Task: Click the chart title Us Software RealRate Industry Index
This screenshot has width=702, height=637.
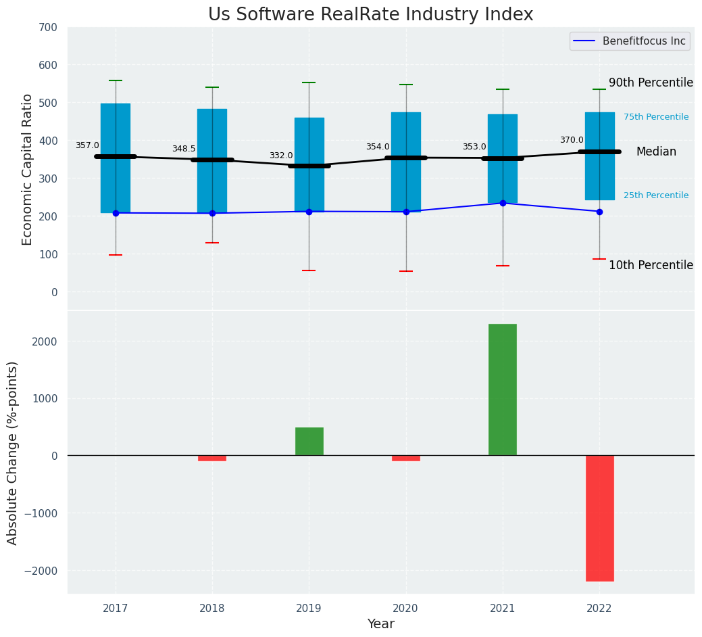Action: [370, 15]
